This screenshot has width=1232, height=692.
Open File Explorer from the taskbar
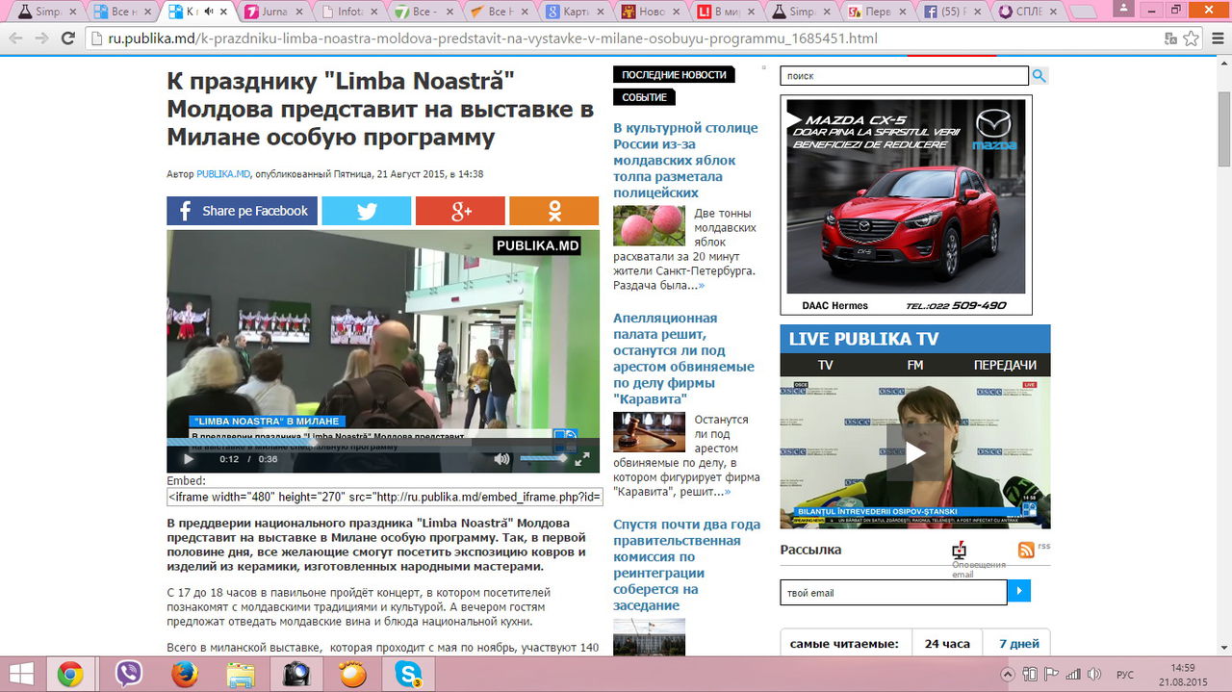point(240,674)
